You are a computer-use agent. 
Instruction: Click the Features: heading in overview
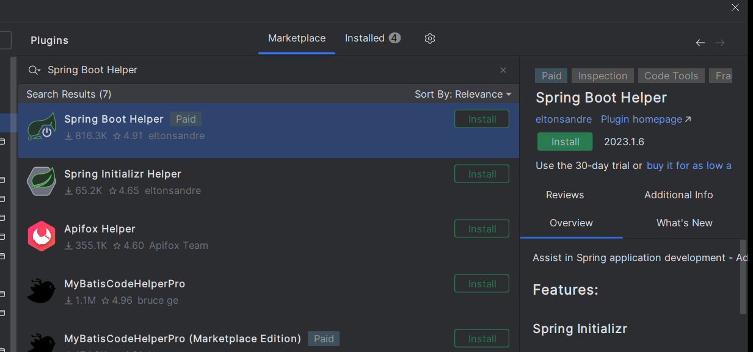click(x=566, y=290)
